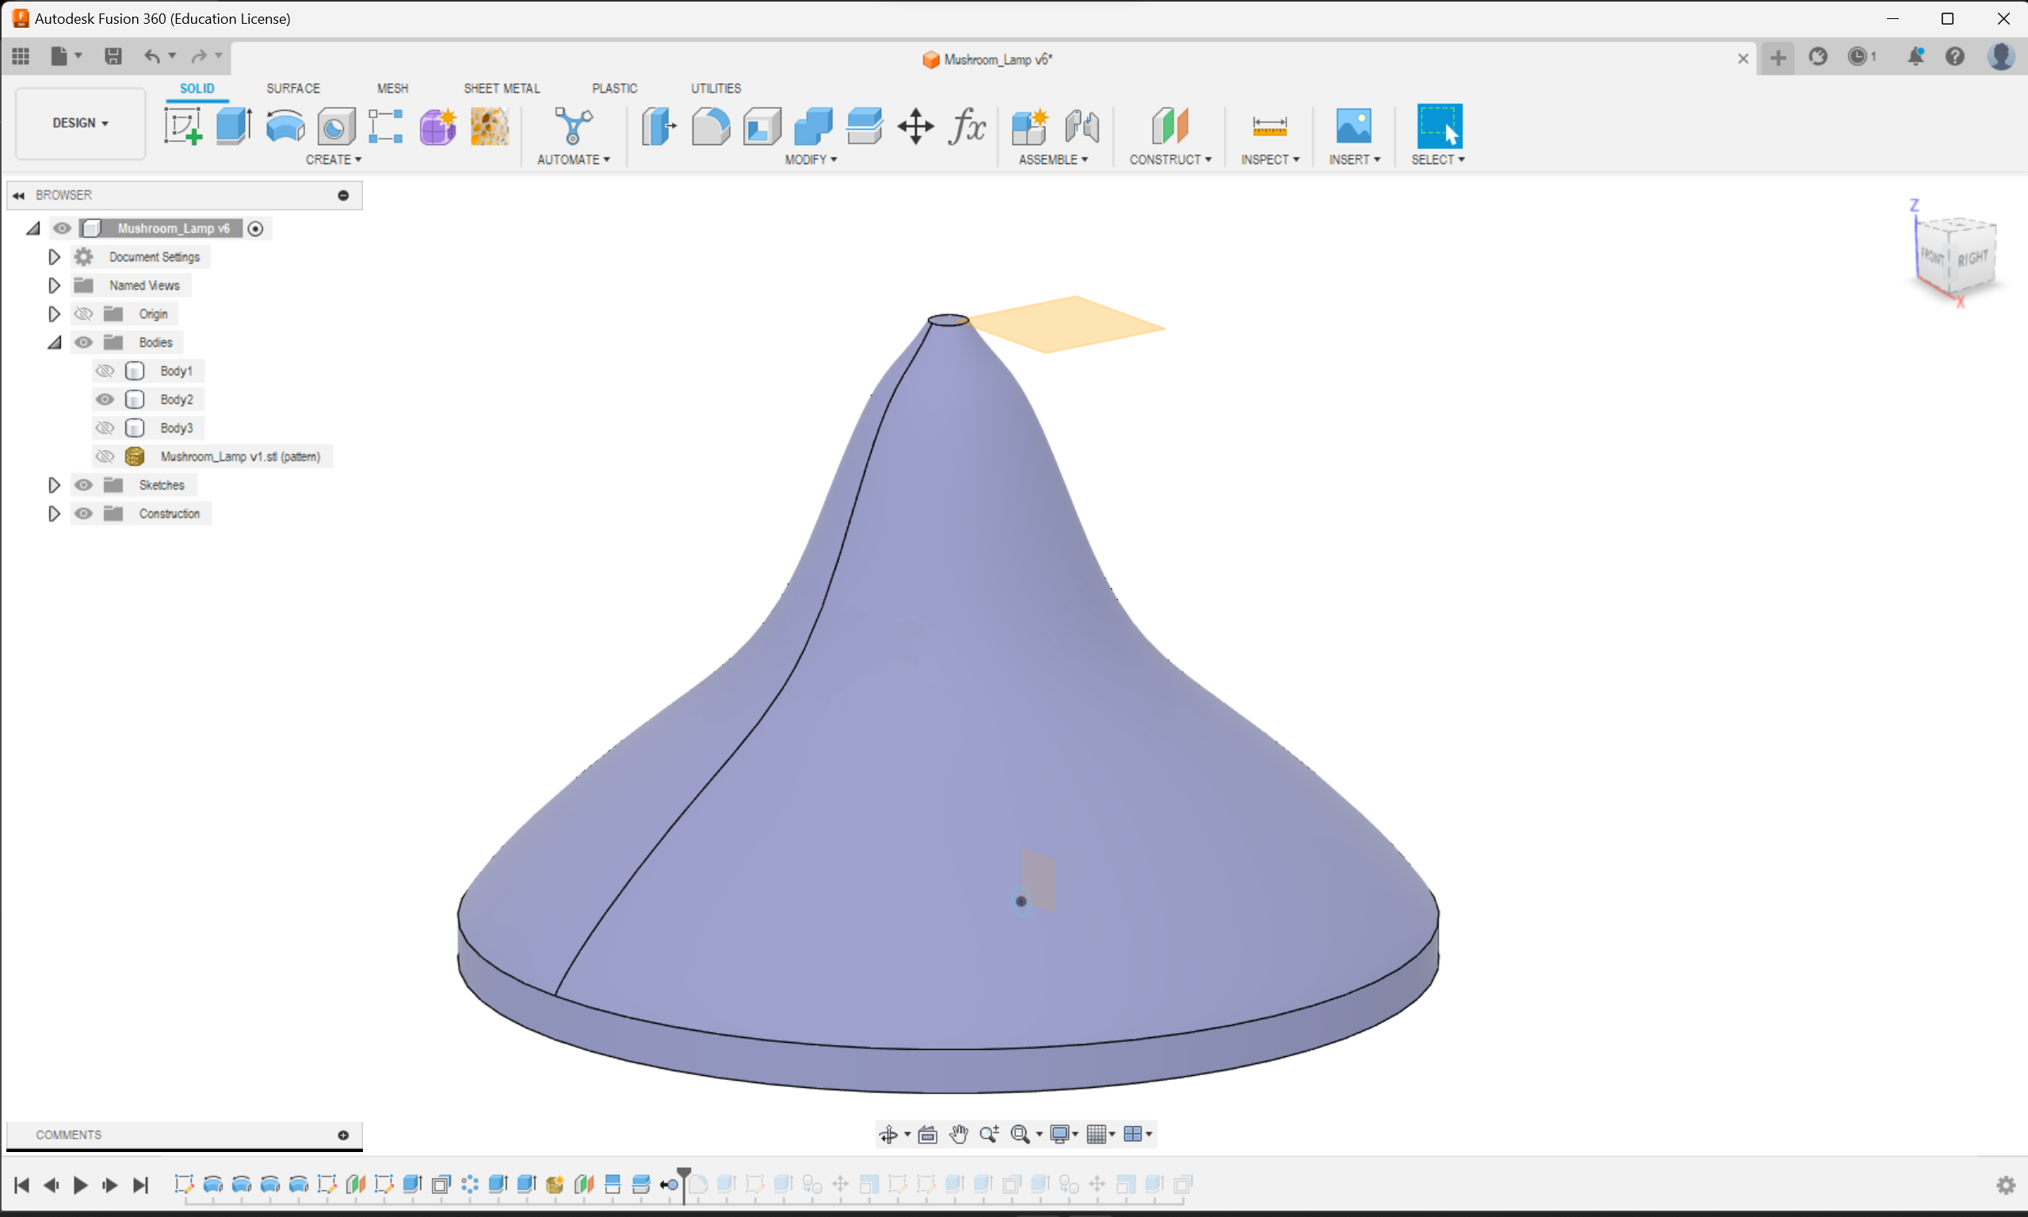Click the Orbit tool in navigation bar

click(x=888, y=1134)
